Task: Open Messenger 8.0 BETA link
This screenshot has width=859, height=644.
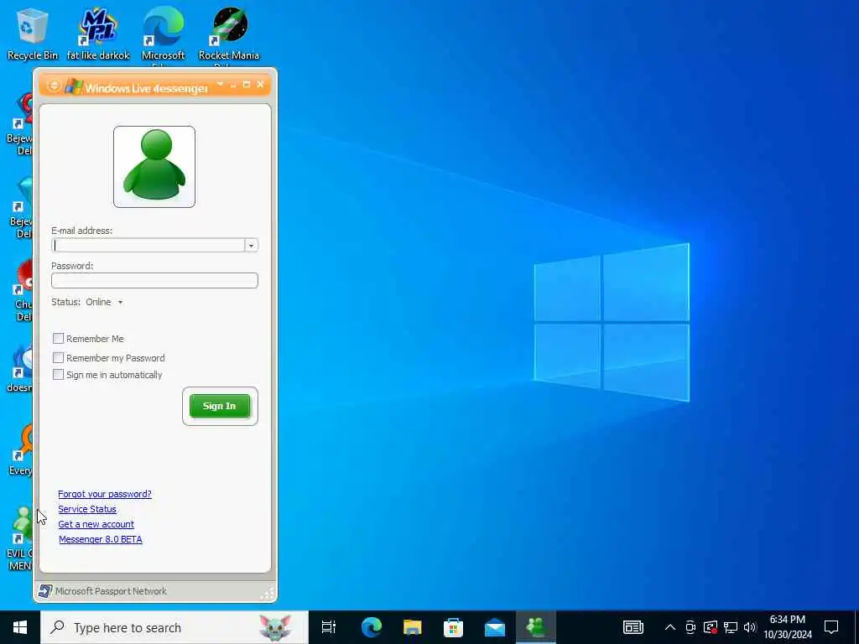Action: (x=101, y=539)
